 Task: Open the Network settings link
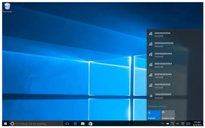(x=158, y=106)
